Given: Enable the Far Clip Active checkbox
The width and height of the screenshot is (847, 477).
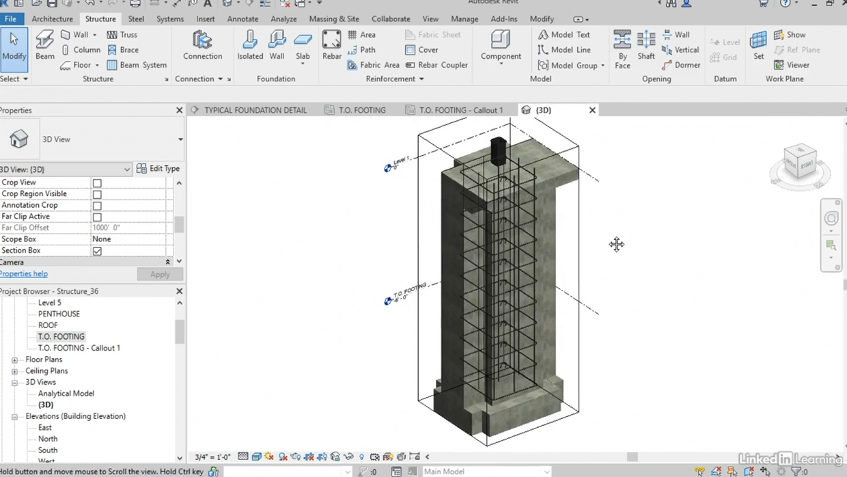Looking at the screenshot, I should (x=97, y=217).
